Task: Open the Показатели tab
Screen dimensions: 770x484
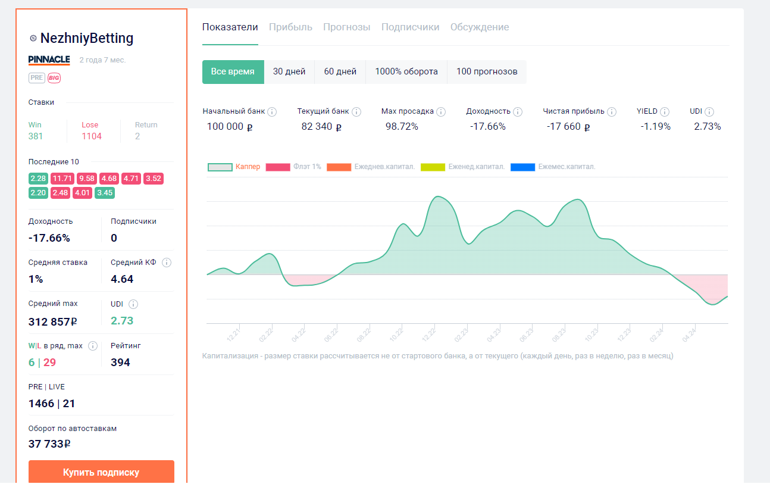Action: coord(230,27)
